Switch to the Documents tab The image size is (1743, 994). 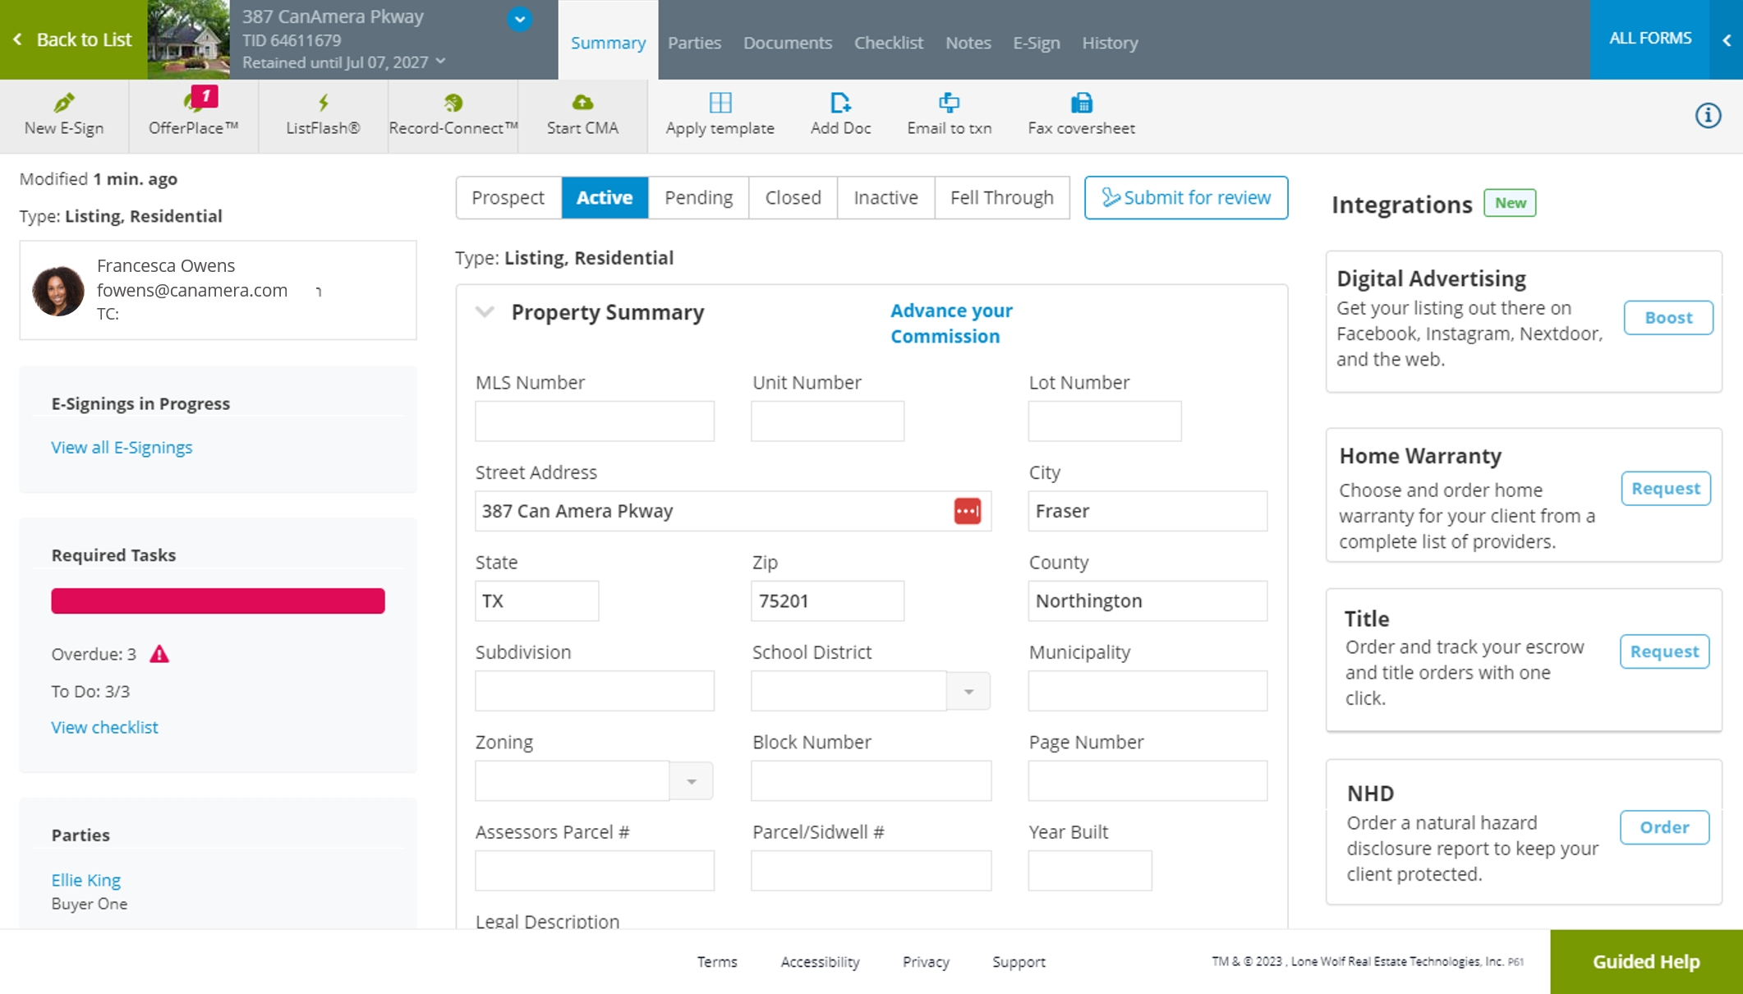click(x=787, y=42)
